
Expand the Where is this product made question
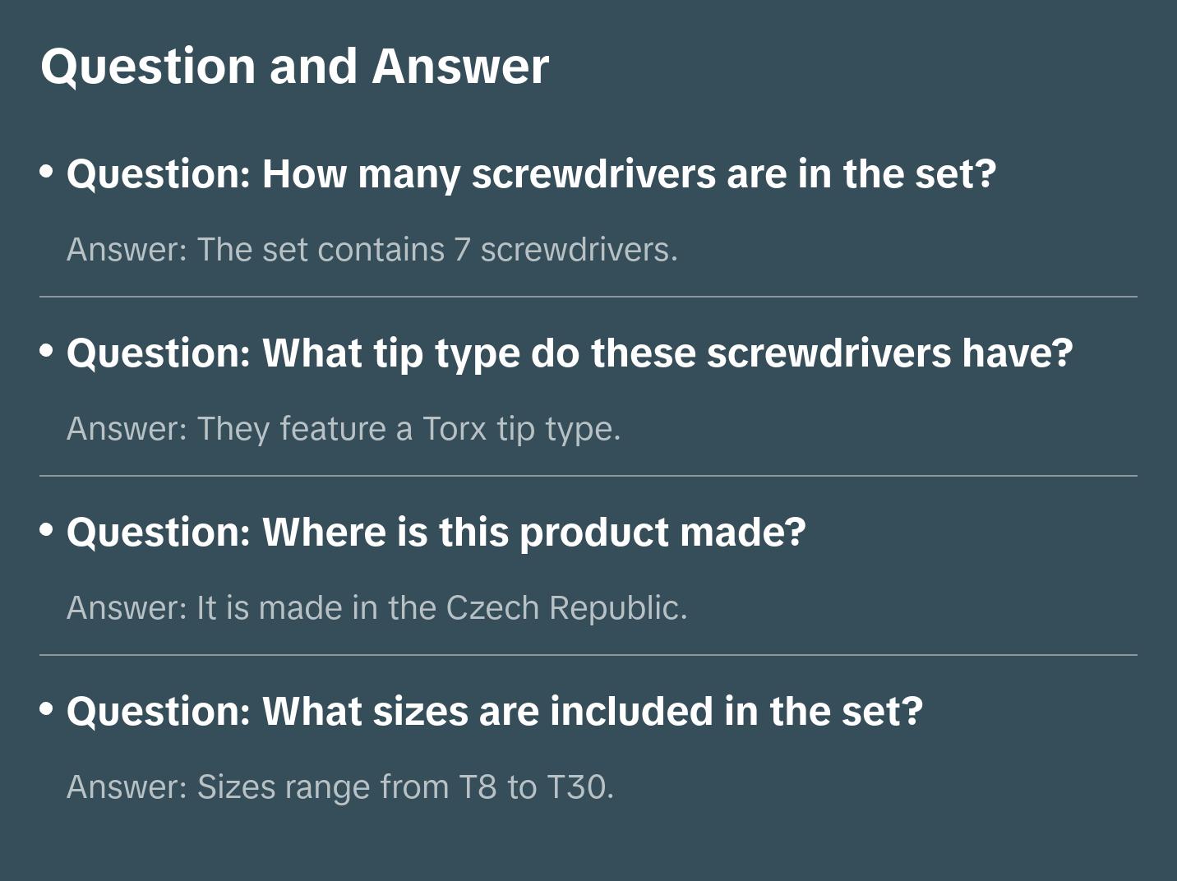(436, 533)
